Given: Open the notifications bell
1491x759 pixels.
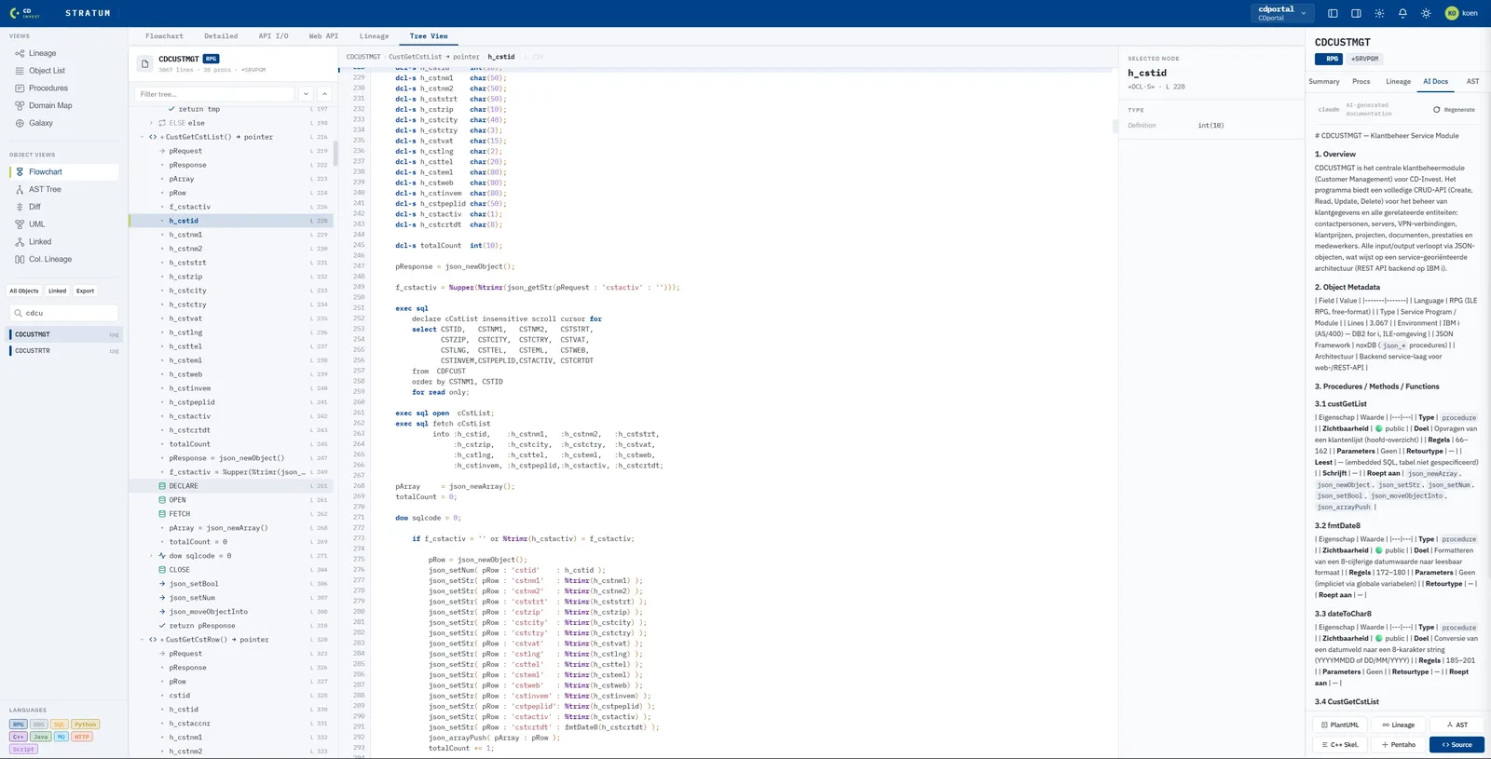Looking at the screenshot, I should coord(1402,13).
